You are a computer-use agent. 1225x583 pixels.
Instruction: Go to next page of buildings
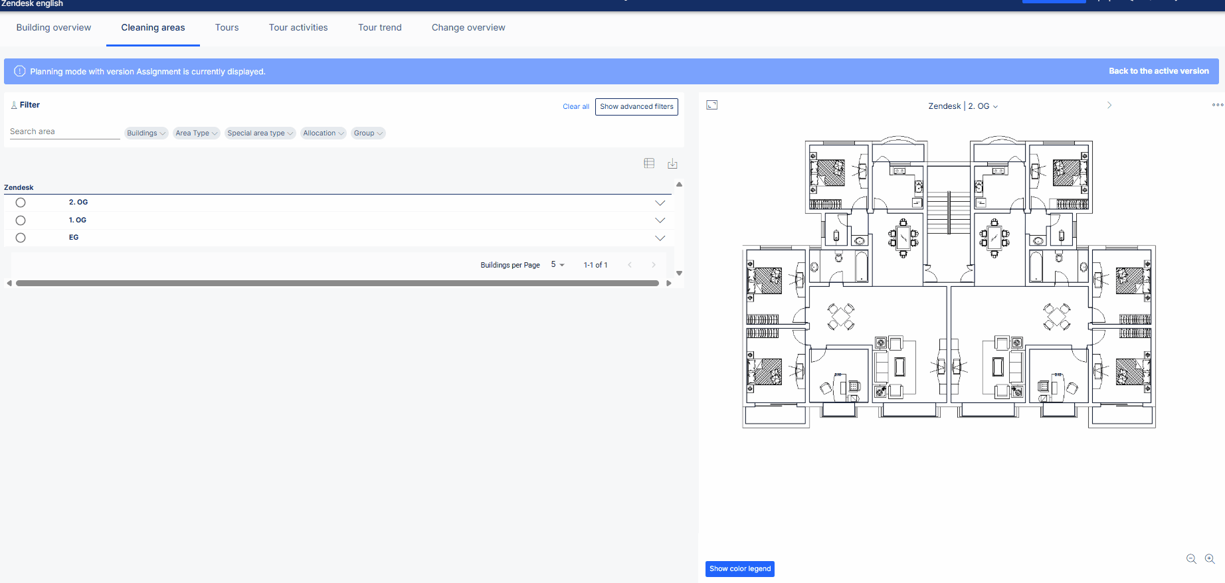(654, 265)
